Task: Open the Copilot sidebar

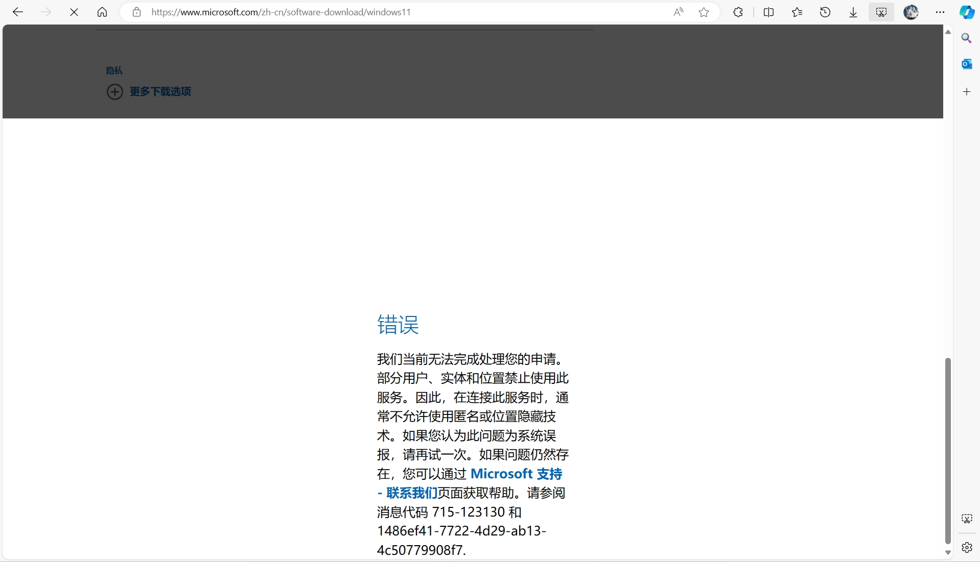Action: [x=967, y=12]
